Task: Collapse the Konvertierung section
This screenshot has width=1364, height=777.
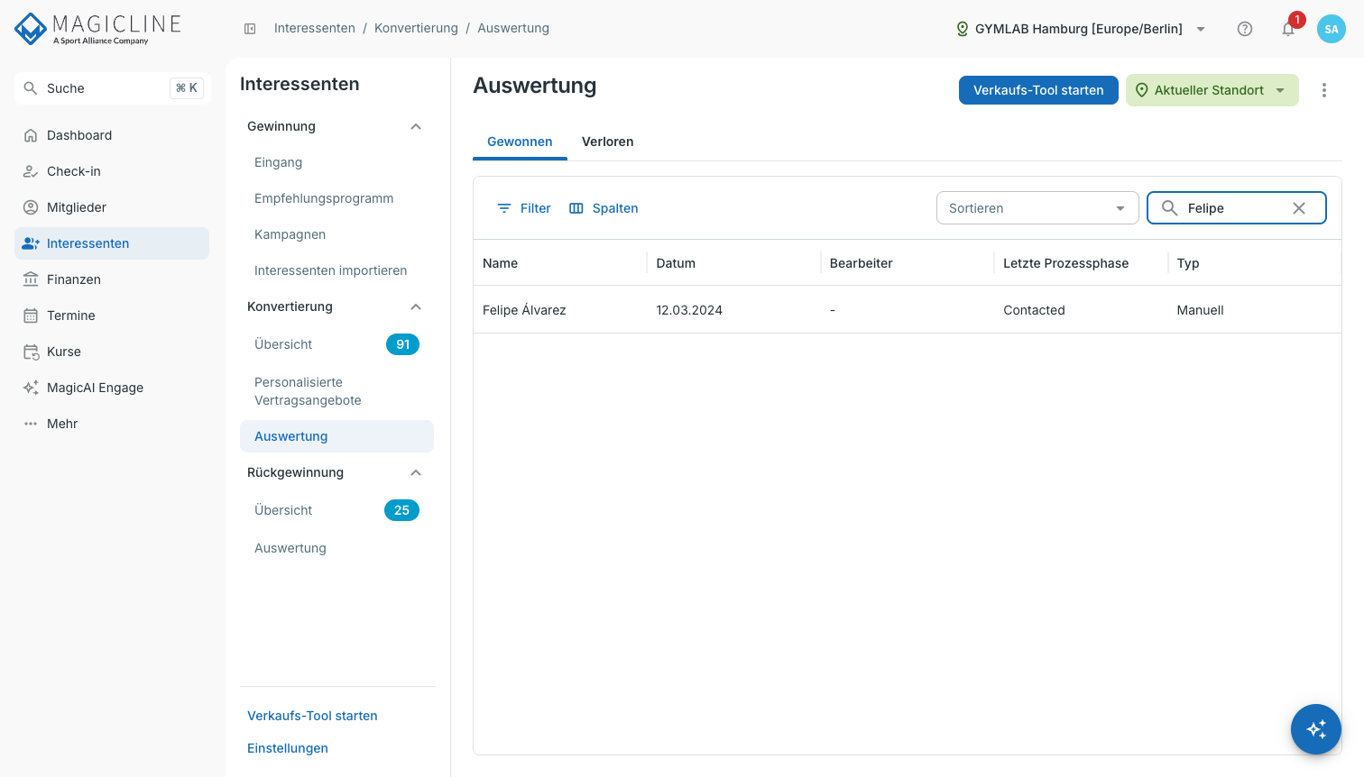Action: [416, 306]
